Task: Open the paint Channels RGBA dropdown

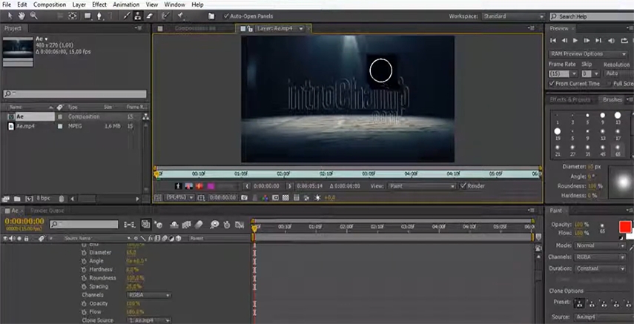Action: 601,257
